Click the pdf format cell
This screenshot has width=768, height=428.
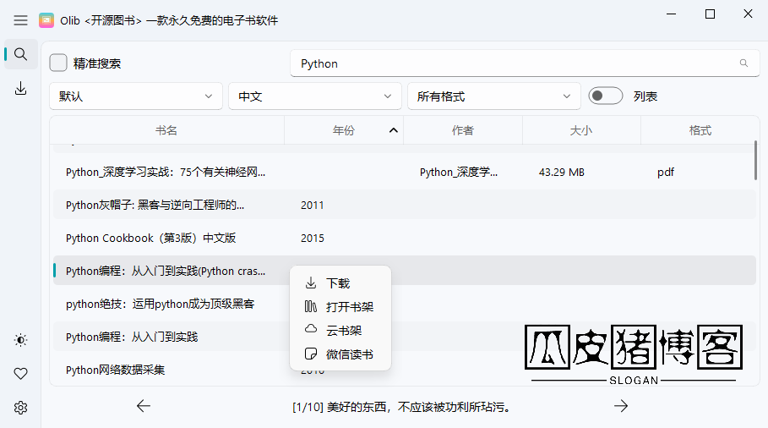pyautogui.click(x=666, y=172)
